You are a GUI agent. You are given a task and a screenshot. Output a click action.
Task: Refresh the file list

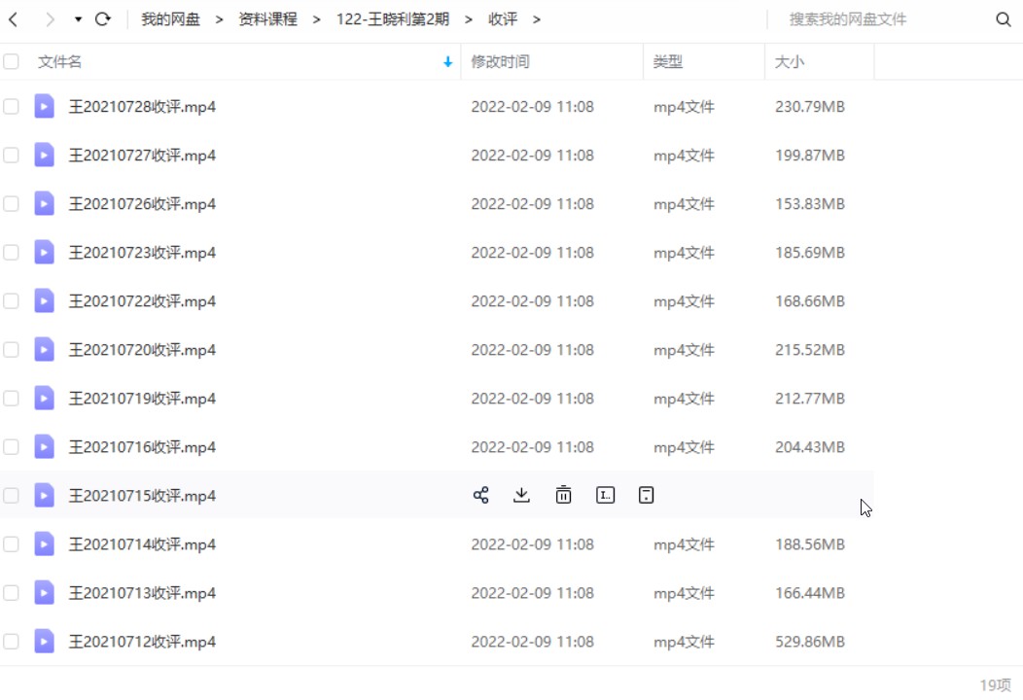point(103,18)
